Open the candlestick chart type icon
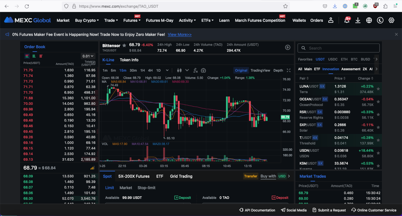The height and width of the screenshot is (216, 402). tap(179, 70)
